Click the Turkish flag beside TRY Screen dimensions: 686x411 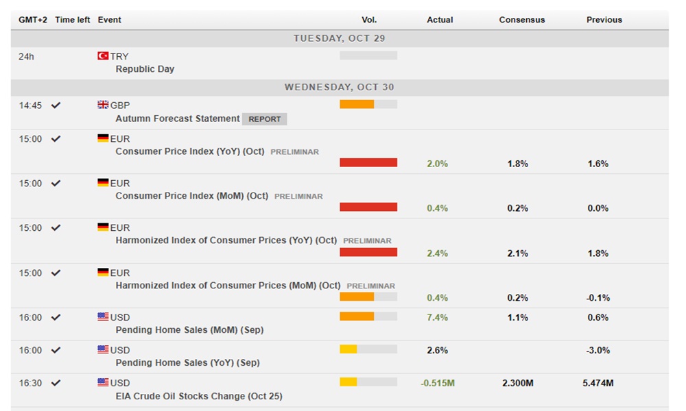coord(103,56)
